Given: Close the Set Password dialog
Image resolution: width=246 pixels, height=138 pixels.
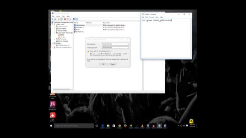Looking at the screenshot, I should [x=127, y=40].
